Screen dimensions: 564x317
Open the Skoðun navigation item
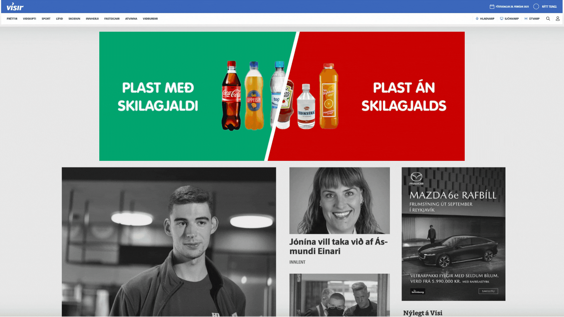[x=74, y=18]
